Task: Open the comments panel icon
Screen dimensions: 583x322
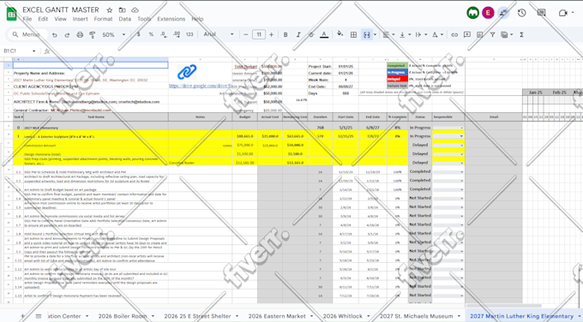Action: (x=542, y=13)
